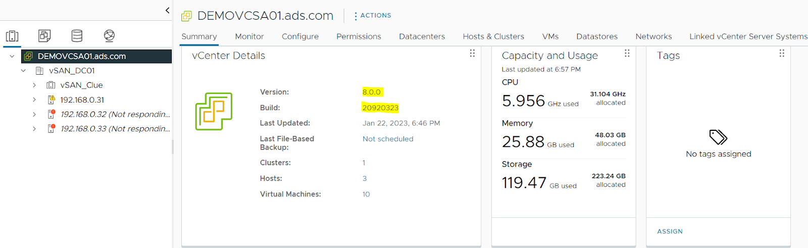The image size is (808, 248).
Task: Switch to Linked vCenter Server Systems tab
Action: 748,36
